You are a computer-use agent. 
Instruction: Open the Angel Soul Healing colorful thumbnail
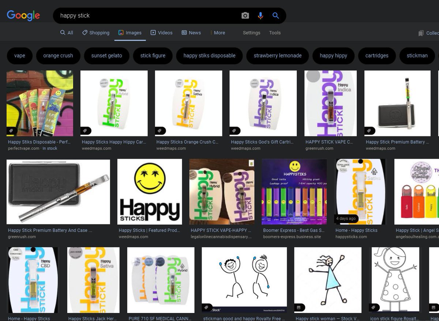click(x=417, y=192)
